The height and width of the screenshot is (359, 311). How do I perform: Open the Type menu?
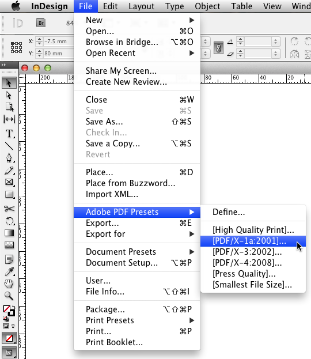coord(175,6)
